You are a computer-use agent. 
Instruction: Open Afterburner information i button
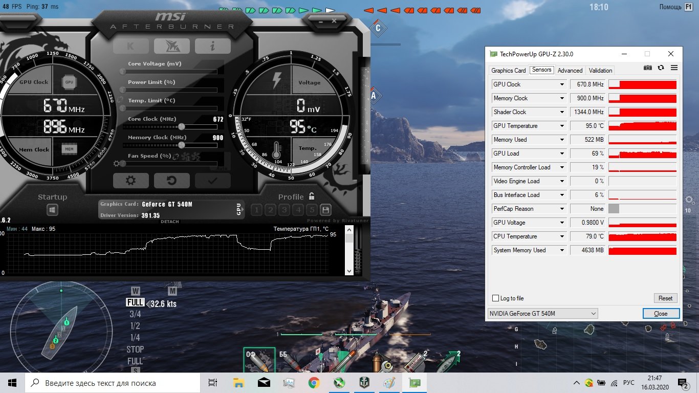click(x=212, y=46)
